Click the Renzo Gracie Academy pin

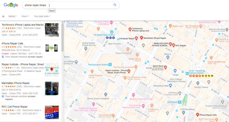pos(106,95)
